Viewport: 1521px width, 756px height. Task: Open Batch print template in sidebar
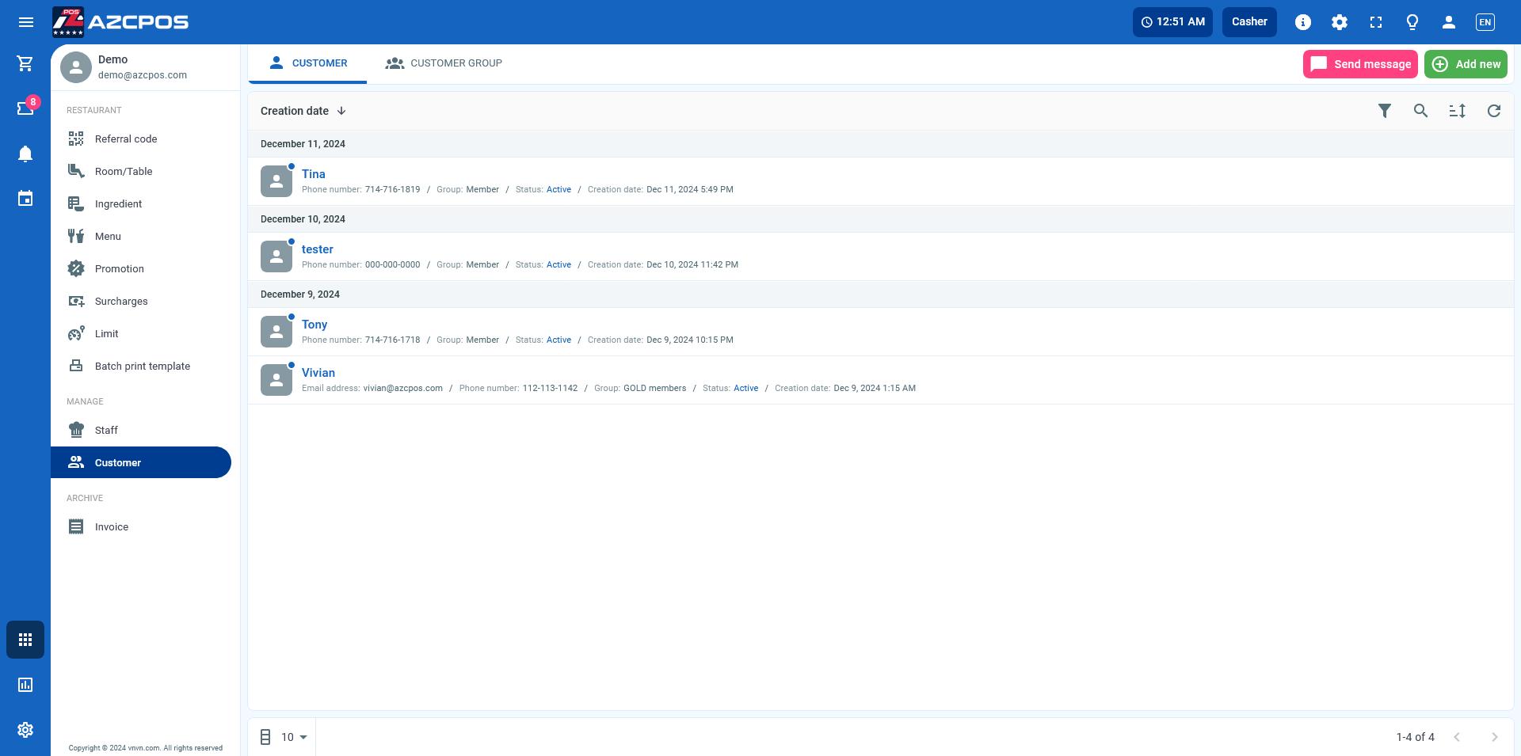(x=141, y=366)
